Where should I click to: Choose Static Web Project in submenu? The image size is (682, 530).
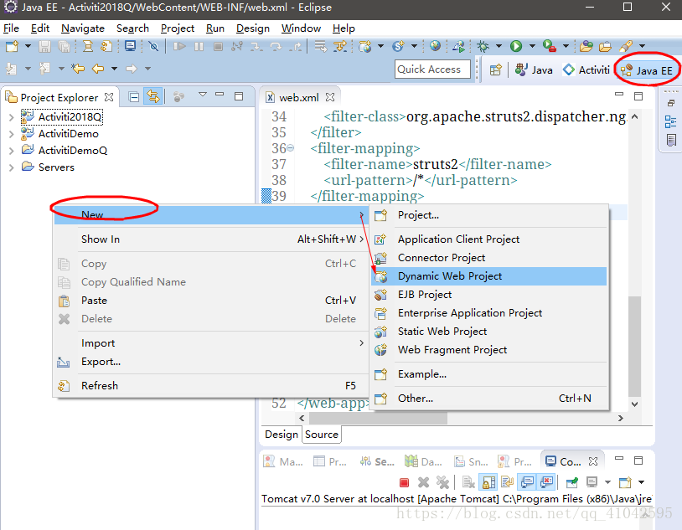[489, 332]
